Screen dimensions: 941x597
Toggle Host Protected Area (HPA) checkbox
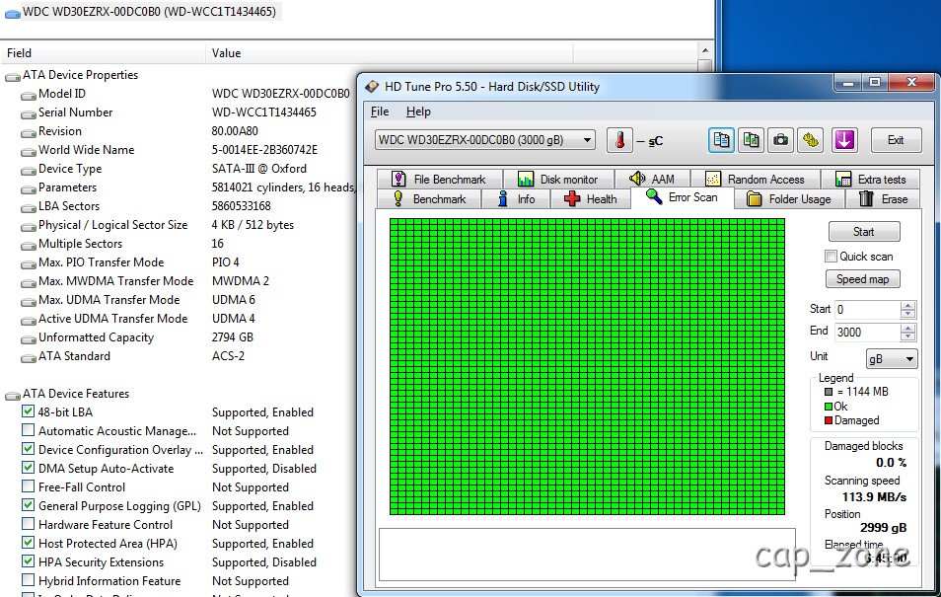click(28, 543)
